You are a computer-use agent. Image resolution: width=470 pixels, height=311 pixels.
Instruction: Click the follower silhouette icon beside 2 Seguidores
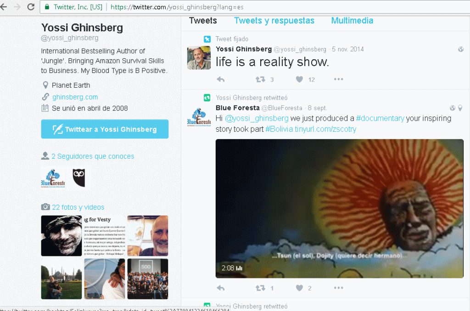pos(45,156)
